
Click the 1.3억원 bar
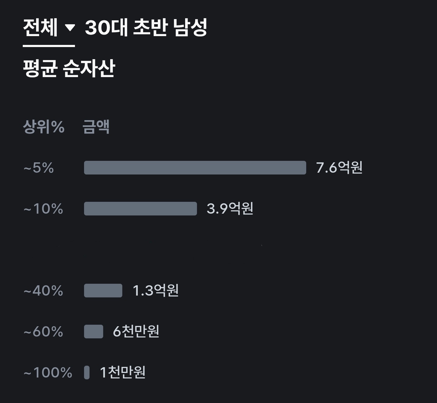[x=103, y=291]
